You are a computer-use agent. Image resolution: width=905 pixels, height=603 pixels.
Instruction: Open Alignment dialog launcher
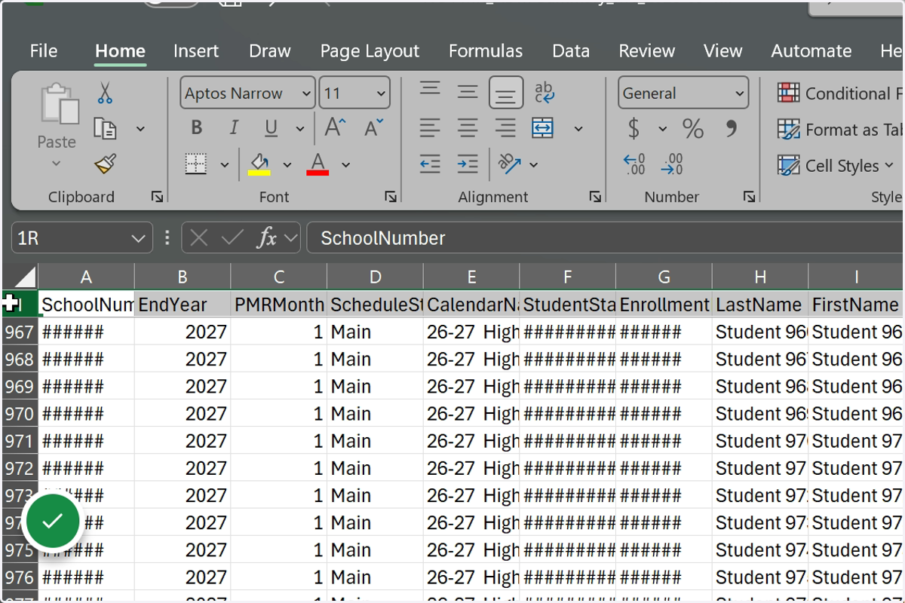pyautogui.click(x=596, y=197)
